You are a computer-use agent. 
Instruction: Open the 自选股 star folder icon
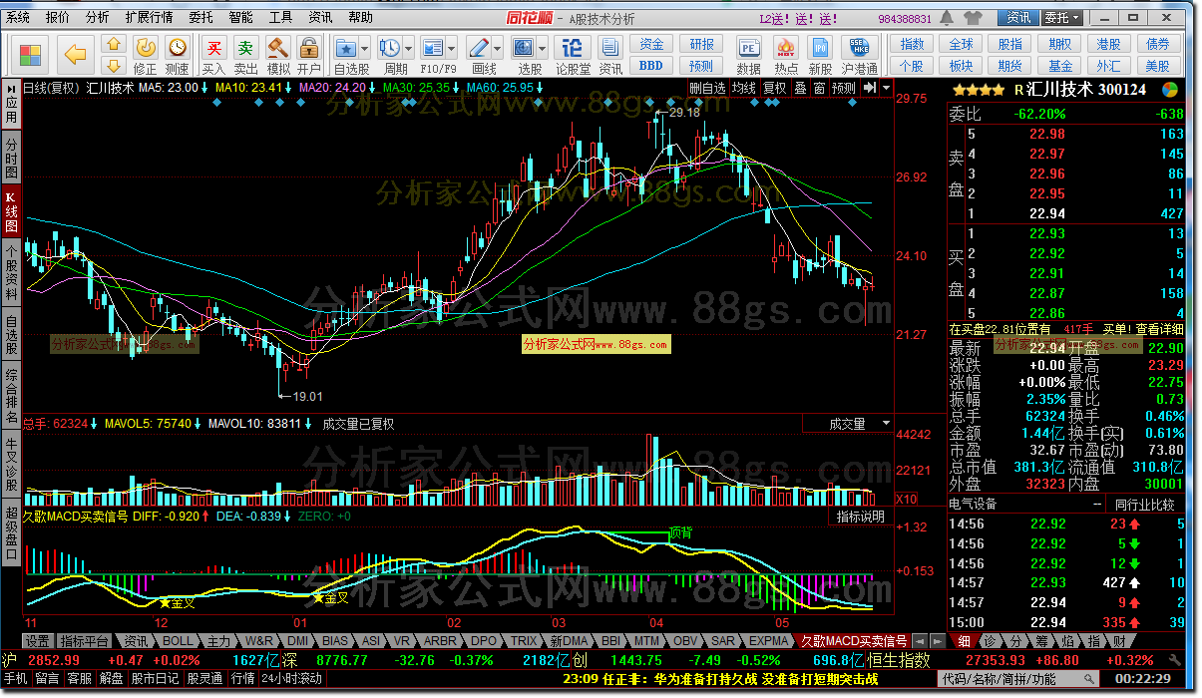[x=345, y=48]
